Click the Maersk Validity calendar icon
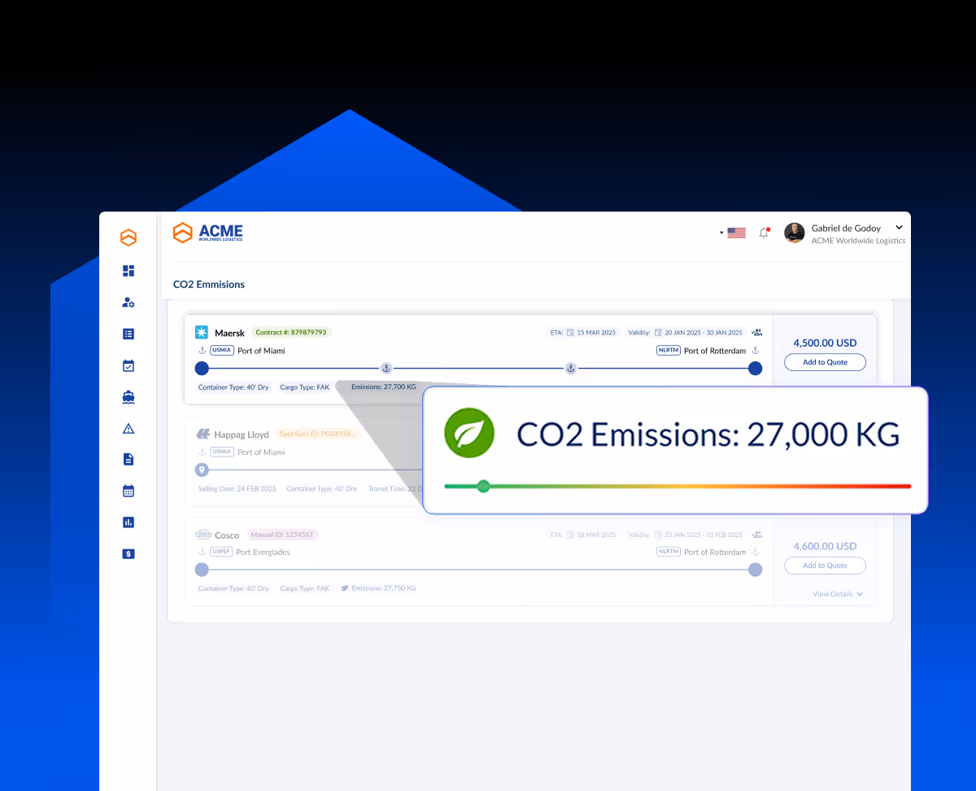The width and height of the screenshot is (976, 791). (658, 332)
